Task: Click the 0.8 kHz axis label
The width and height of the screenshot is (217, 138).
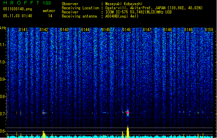Action: [3, 97]
